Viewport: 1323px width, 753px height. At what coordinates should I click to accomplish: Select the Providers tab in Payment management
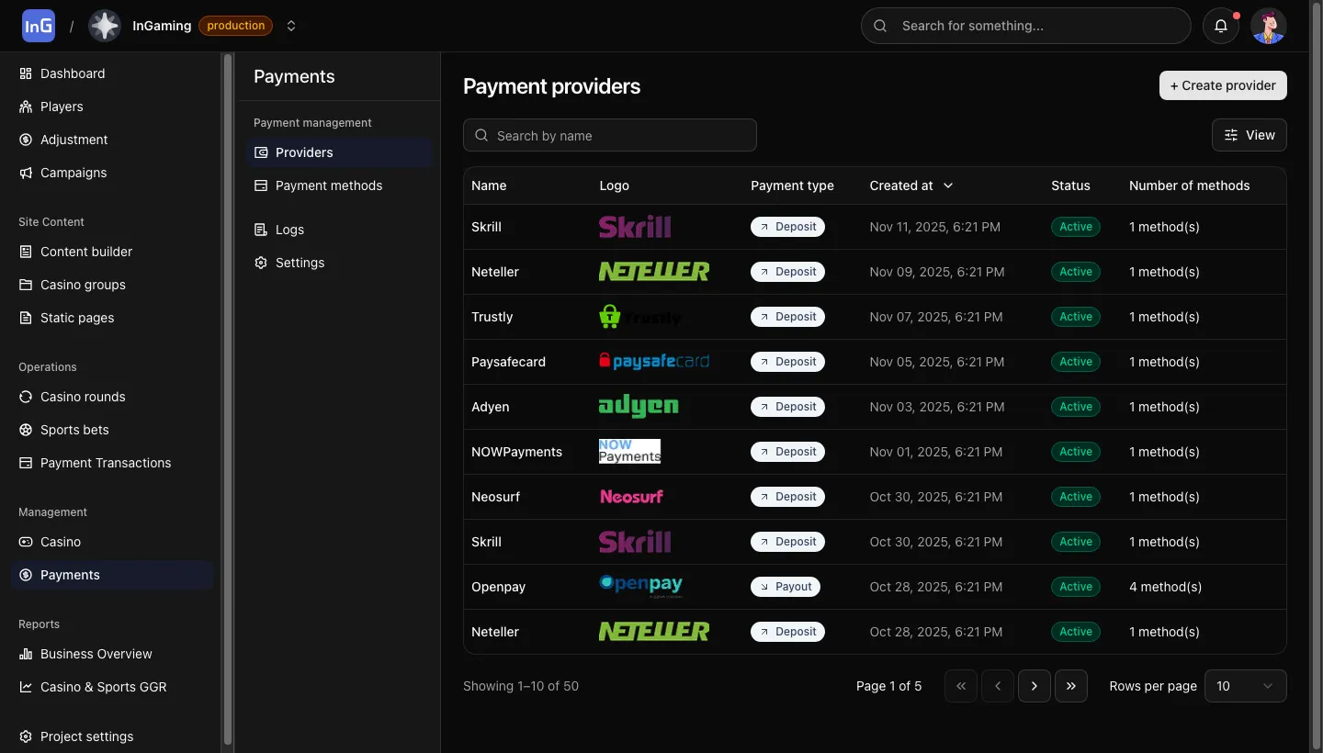coord(303,152)
